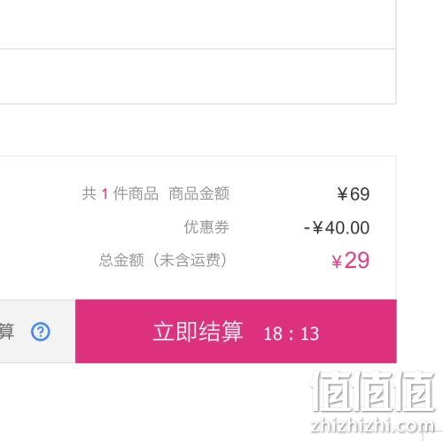Click the 件商品 text
The width and height of the screenshot is (443, 441).
coord(136,193)
